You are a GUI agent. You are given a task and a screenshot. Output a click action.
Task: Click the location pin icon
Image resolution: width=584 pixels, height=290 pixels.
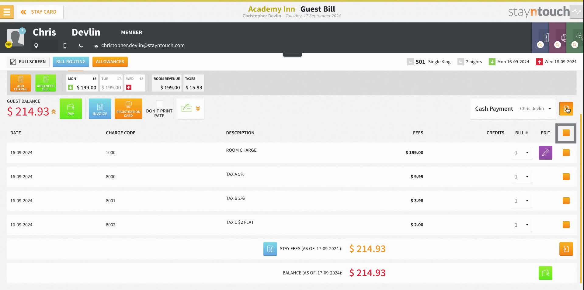click(36, 46)
